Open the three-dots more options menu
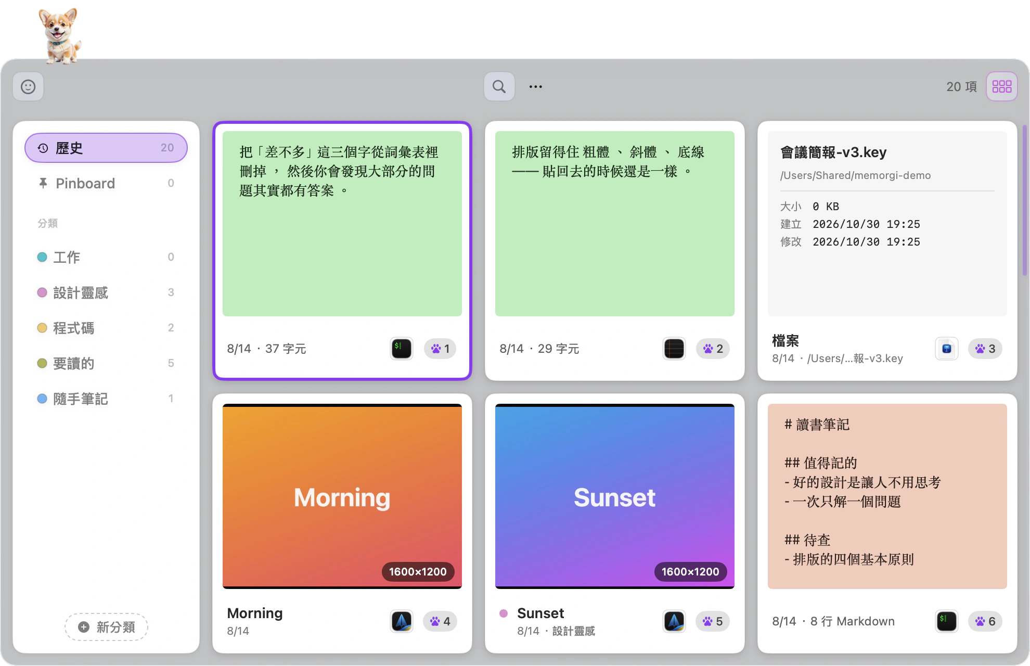1030x666 pixels. tap(535, 86)
